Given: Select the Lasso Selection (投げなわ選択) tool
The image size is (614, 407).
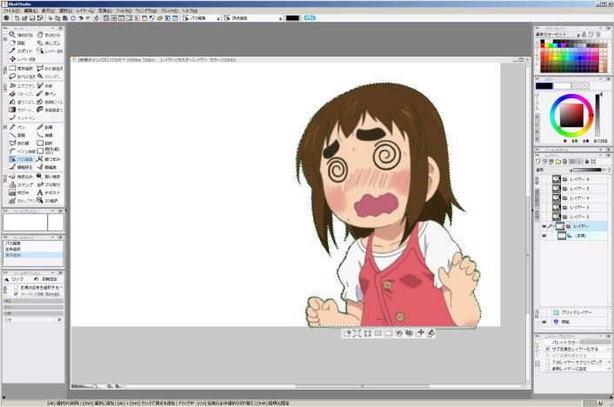Looking at the screenshot, I should pos(22,77).
